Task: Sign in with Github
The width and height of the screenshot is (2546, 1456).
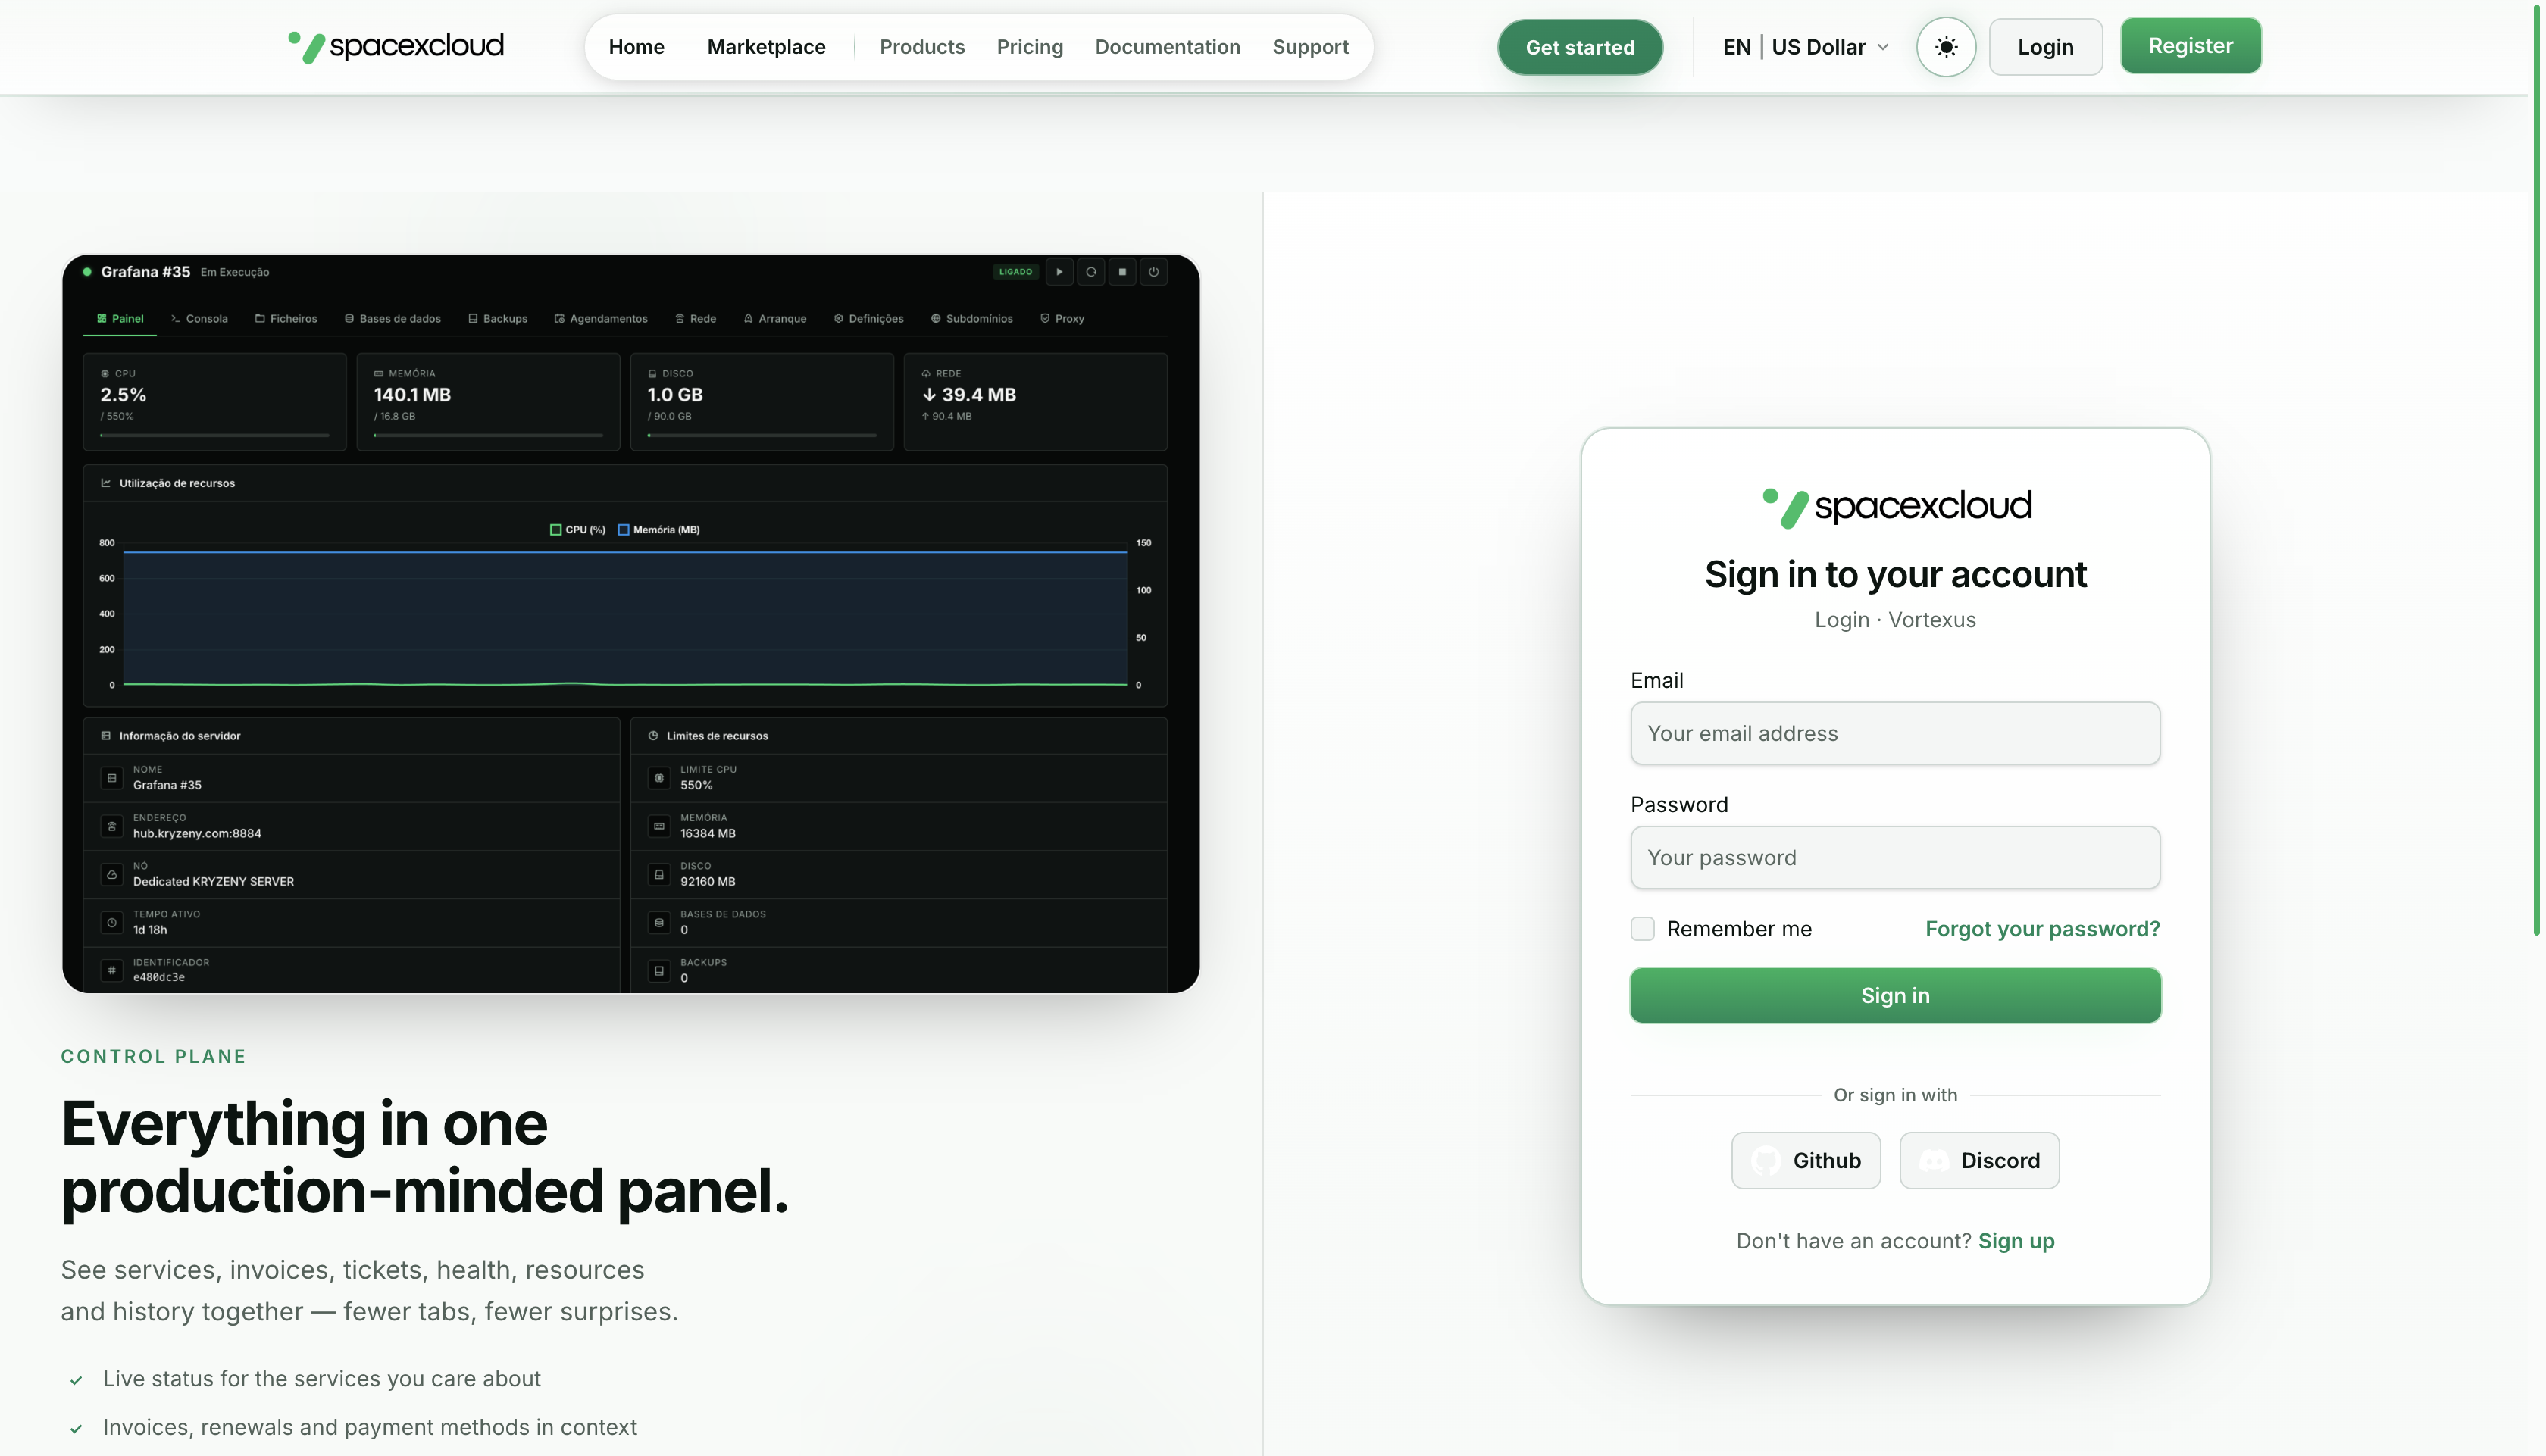Action: (x=1805, y=1160)
